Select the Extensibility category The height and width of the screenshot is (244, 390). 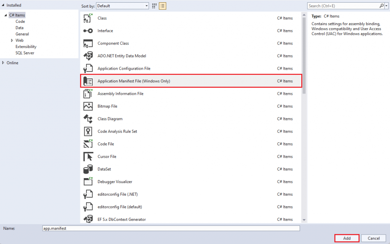pyautogui.click(x=26, y=46)
